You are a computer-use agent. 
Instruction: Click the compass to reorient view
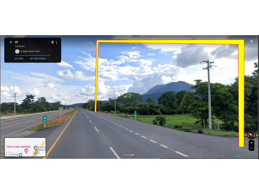(x=251, y=135)
